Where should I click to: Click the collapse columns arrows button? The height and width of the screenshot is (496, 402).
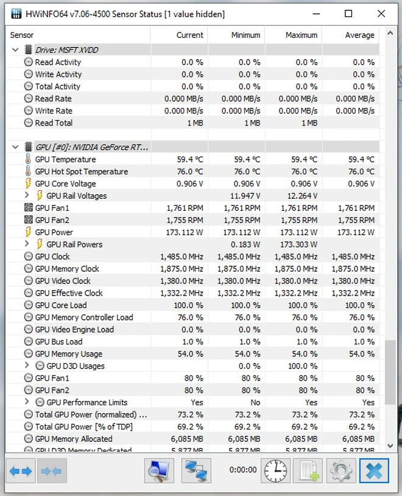tap(51, 471)
